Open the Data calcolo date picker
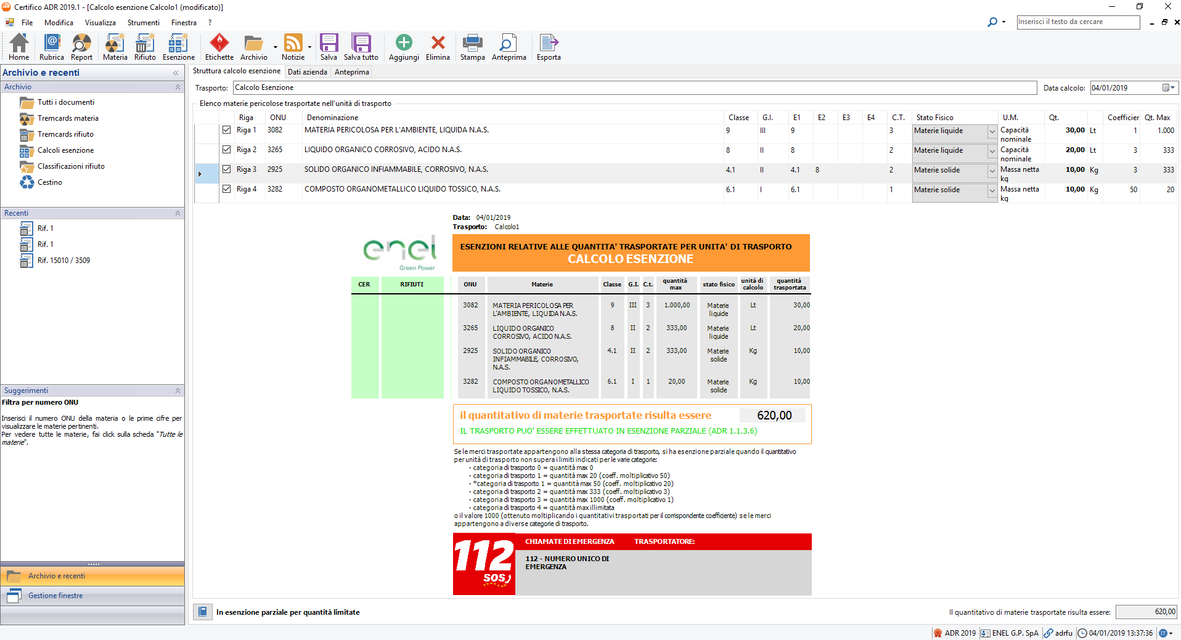The height and width of the screenshot is (640, 1181). [1168, 88]
